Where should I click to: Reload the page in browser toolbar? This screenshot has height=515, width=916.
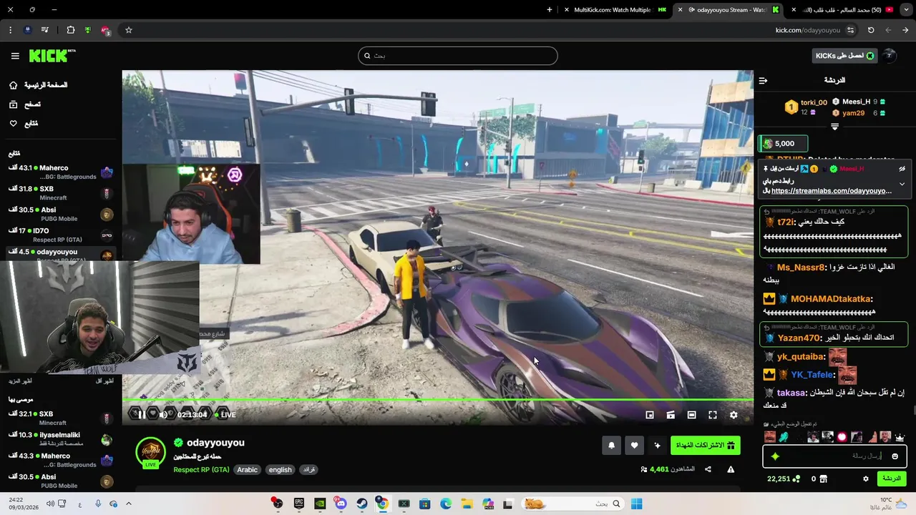871,30
